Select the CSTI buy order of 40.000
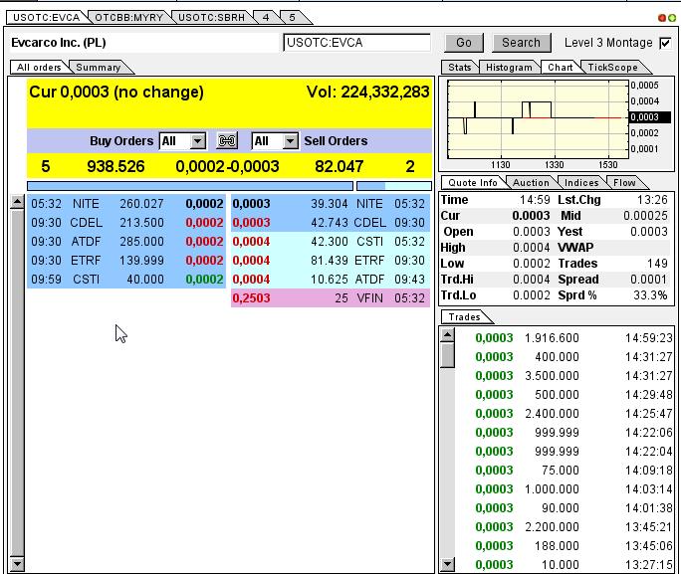 pos(126,279)
